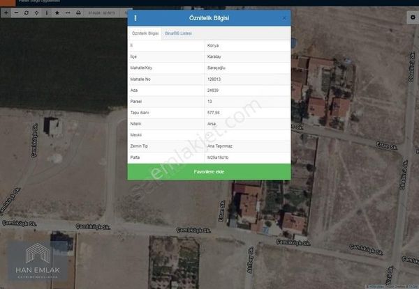
Task: Click the zoom in plus tool
Action: click(x=6, y=13)
